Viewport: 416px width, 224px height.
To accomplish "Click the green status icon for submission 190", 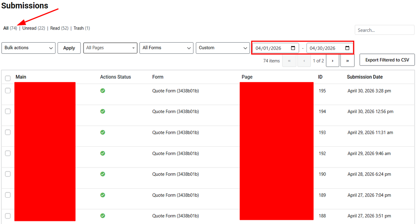I will (x=103, y=174).
